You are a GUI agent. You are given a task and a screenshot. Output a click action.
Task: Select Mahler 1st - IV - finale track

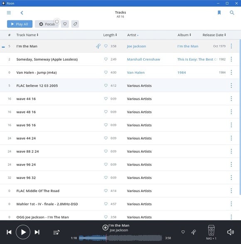(120, 204)
